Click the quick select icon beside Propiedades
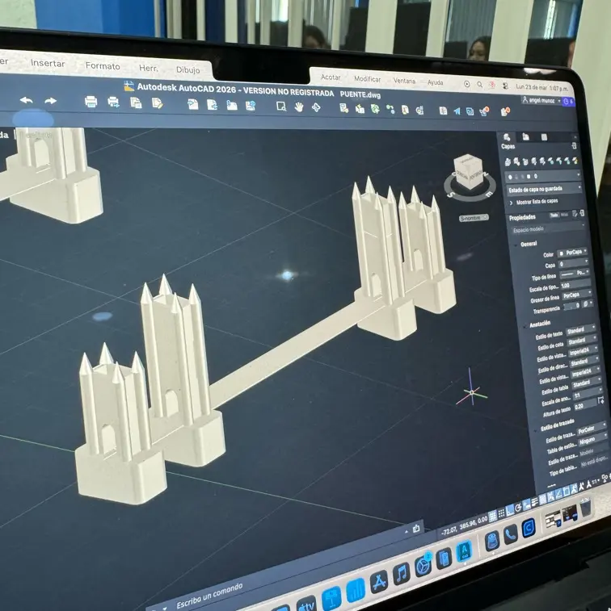This screenshot has height=611, width=611. [x=575, y=214]
